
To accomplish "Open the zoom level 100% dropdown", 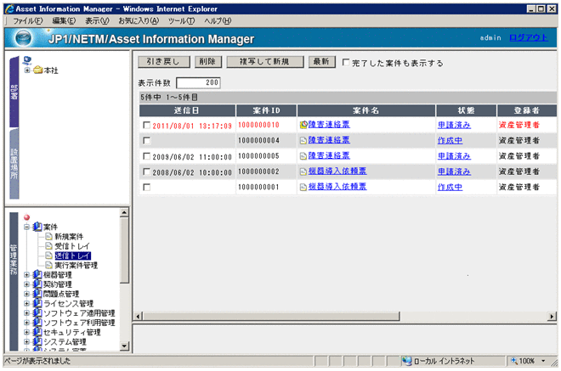I will pos(543,361).
